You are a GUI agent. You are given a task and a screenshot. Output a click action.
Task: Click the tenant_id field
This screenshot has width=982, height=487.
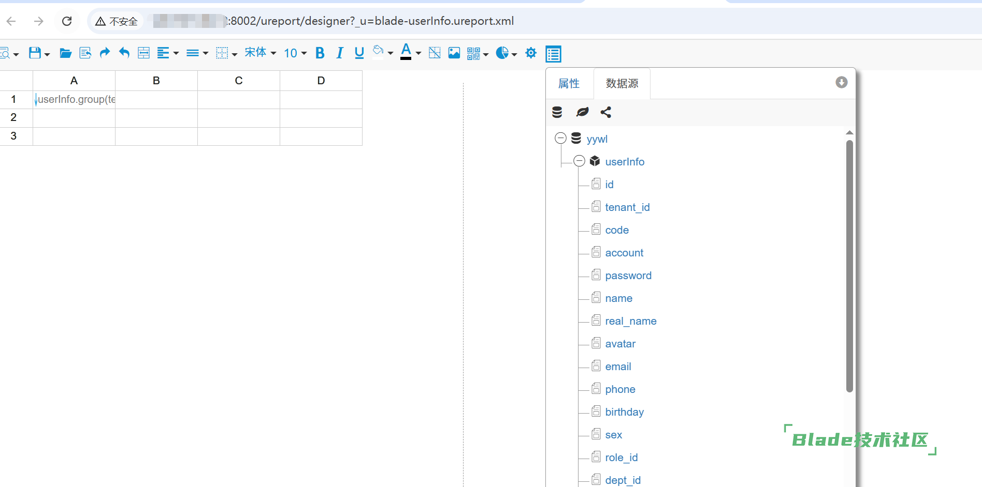coord(627,207)
